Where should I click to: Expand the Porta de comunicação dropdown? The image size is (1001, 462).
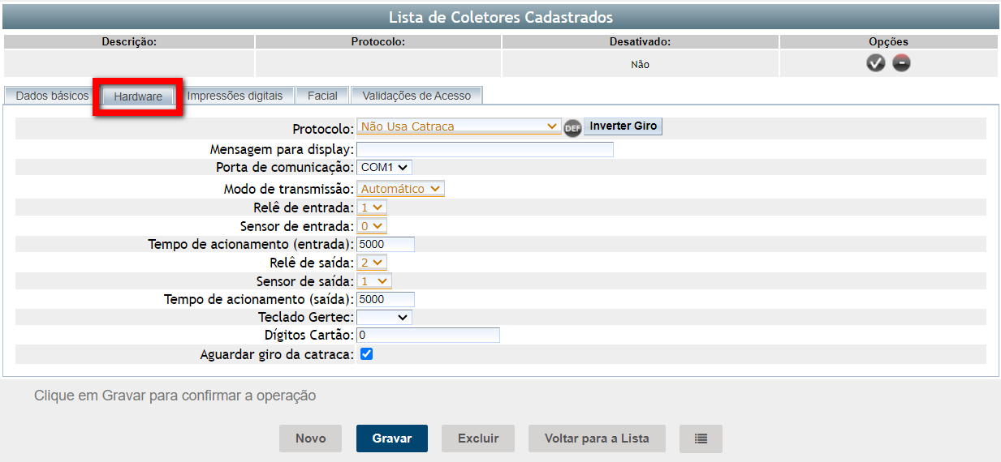(x=384, y=167)
